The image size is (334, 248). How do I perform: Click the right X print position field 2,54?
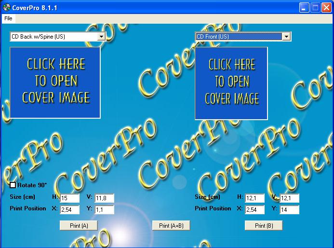(x=255, y=209)
